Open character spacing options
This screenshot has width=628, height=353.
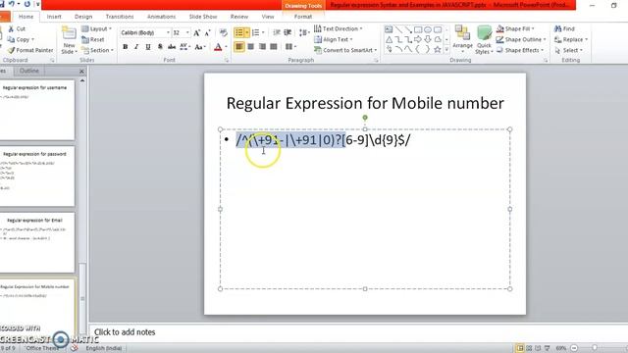(184, 47)
